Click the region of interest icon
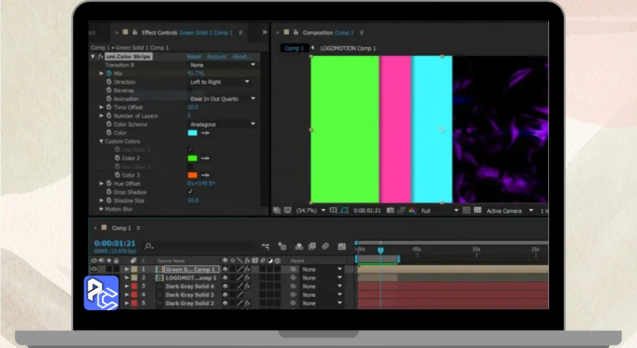The width and height of the screenshot is (637, 348). point(344,211)
